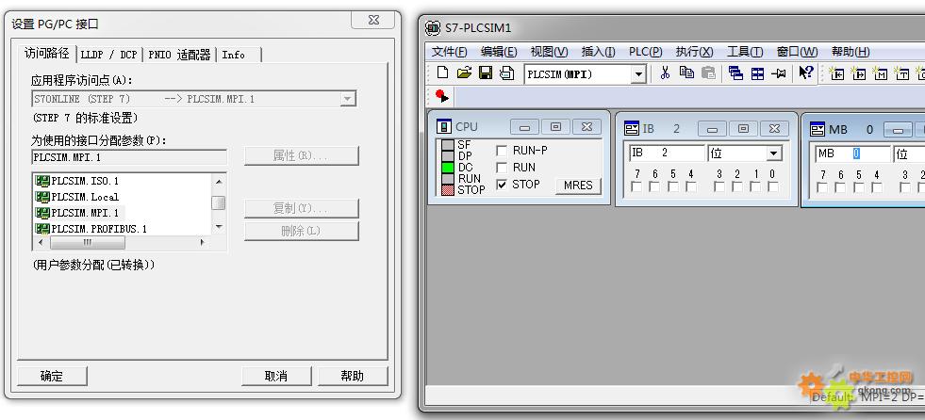Open the MB 0 format dropdown
The height and width of the screenshot is (420, 925).
tap(909, 154)
